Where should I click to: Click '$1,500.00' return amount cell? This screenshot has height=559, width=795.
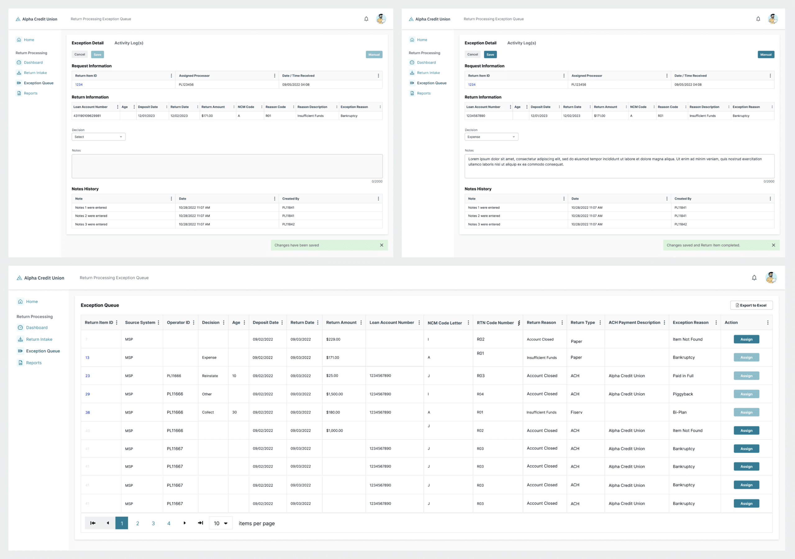[x=334, y=394]
